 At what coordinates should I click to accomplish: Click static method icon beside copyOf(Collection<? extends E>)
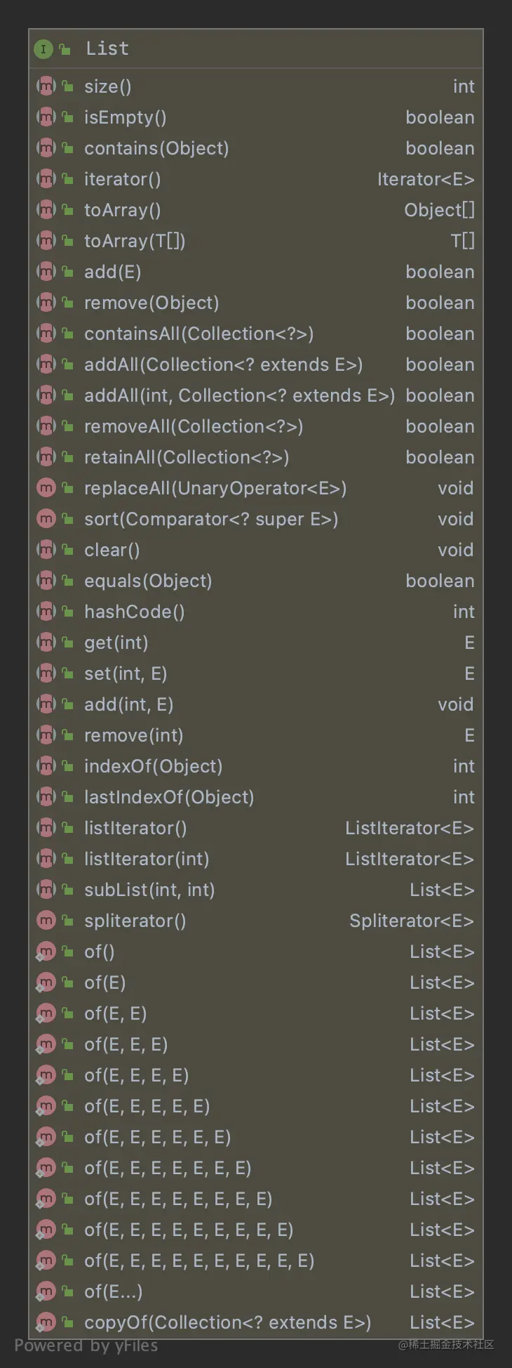click(x=46, y=1322)
